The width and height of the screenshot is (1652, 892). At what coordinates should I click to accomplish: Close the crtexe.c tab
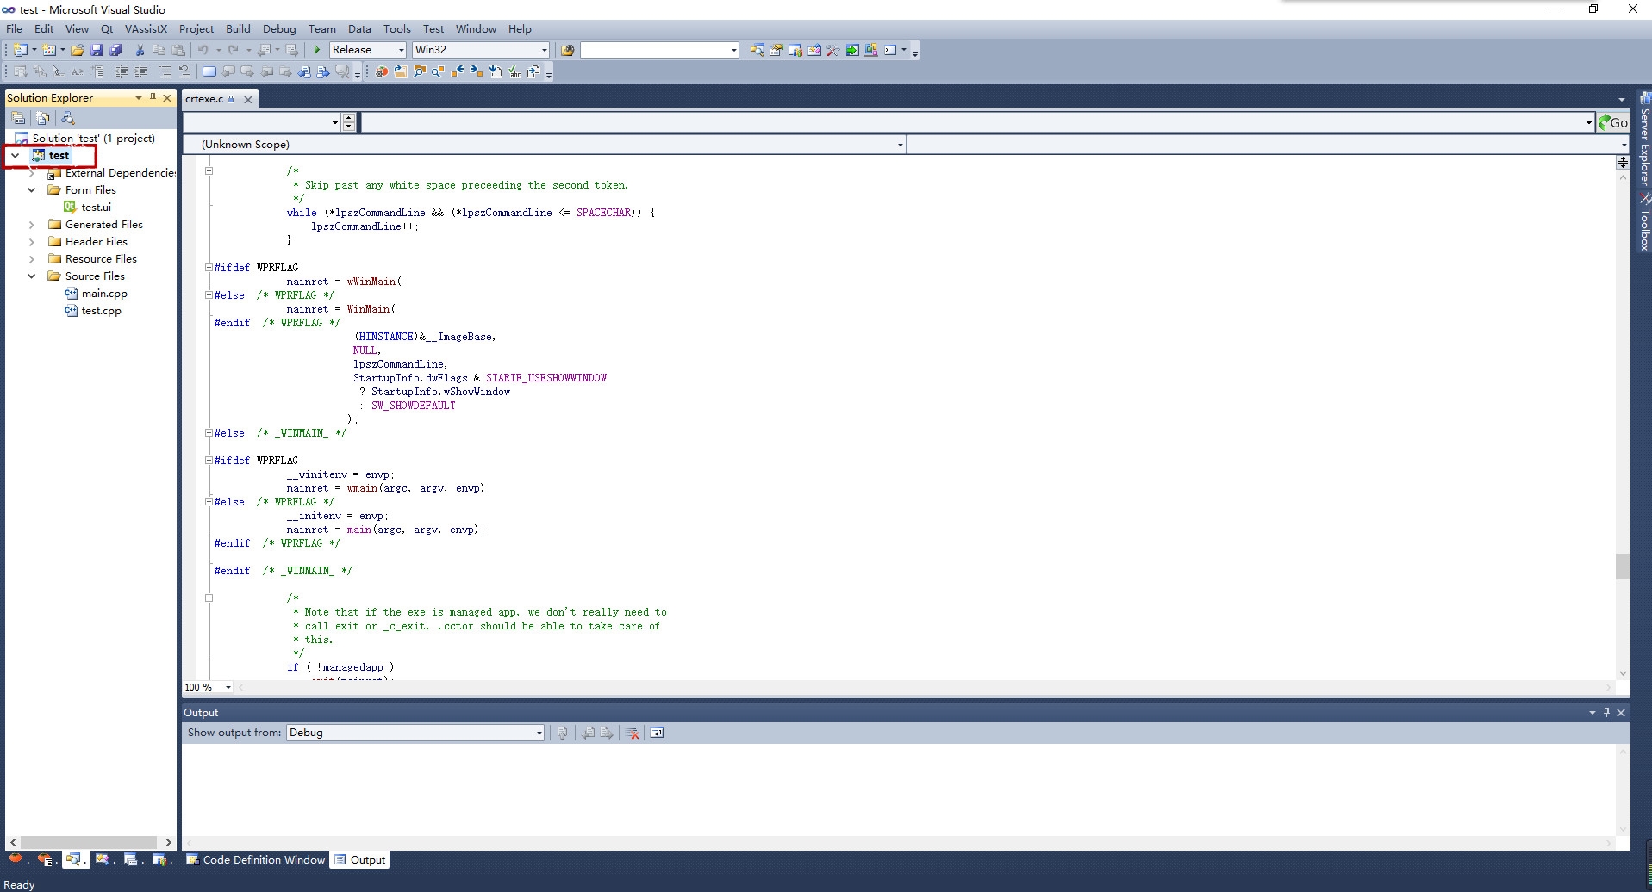click(248, 99)
